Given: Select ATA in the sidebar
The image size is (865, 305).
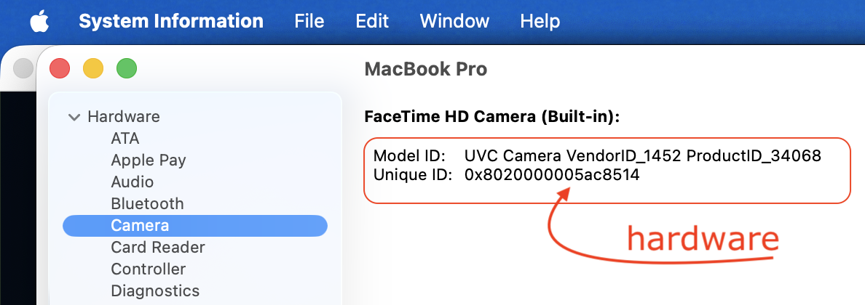Looking at the screenshot, I should pos(125,138).
